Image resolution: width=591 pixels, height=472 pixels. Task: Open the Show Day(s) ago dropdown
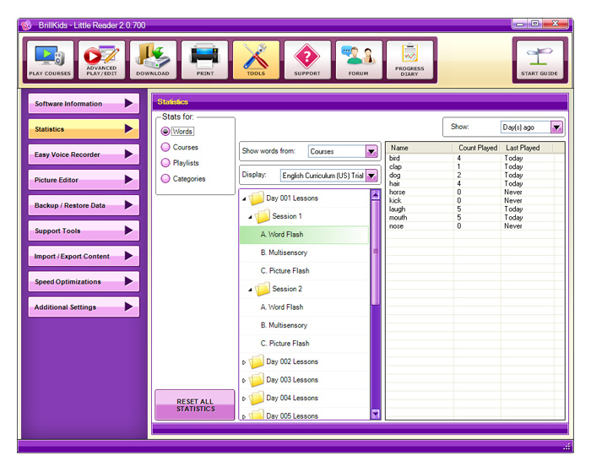coord(556,127)
